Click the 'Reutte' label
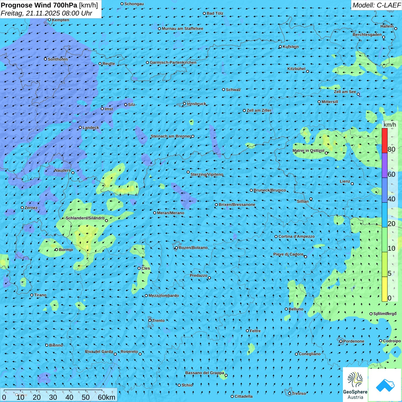 (109, 63)
